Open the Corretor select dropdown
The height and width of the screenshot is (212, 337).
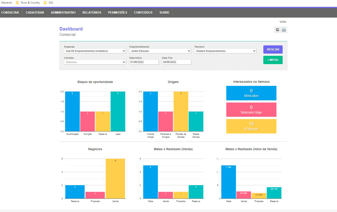pos(95,62)
